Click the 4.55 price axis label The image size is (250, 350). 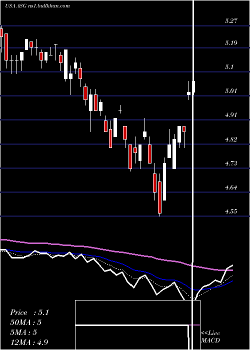pos(231,211)
